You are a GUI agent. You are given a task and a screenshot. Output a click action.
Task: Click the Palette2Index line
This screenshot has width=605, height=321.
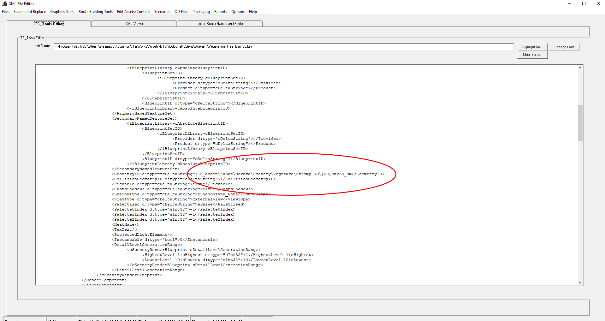(174, 219)
